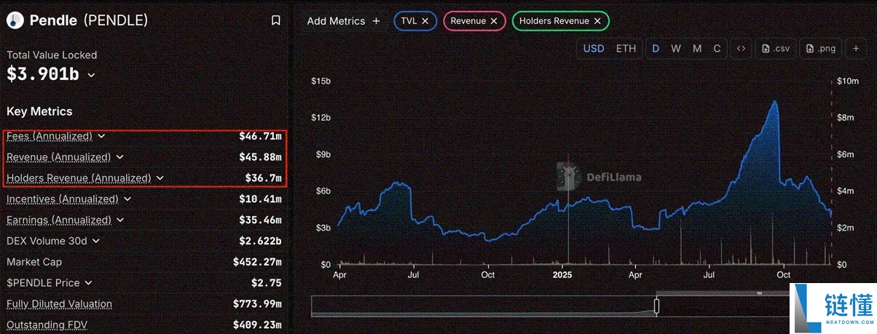The image size is (877, 334).
Task: Switch chart currency to ETH
Action: click(626, 49)
